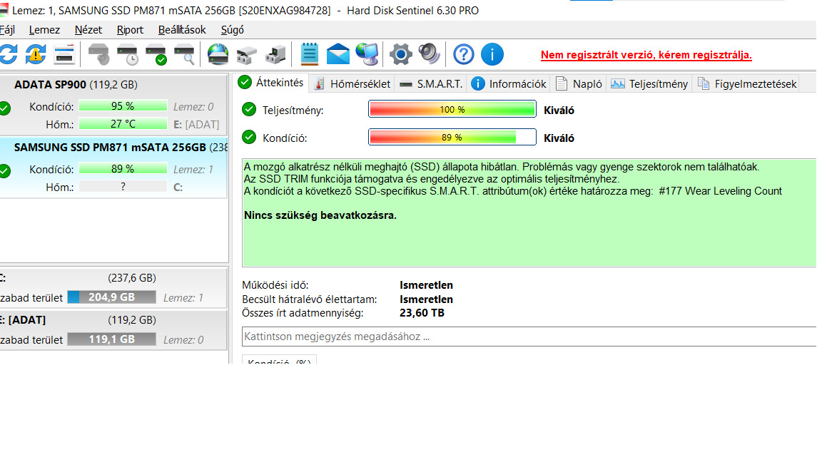Open the Lemez menu
822x462 pixels.
coord(44,30)
